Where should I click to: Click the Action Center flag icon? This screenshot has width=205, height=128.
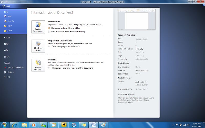pos(177,125)
